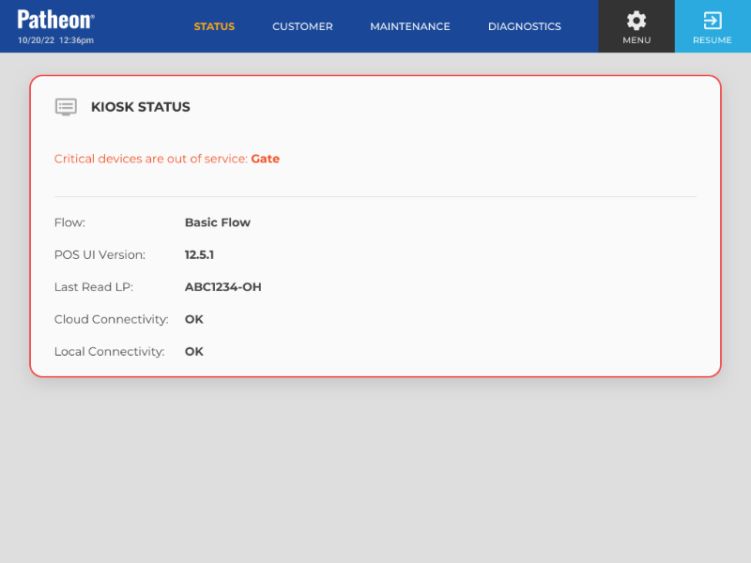Select the license plate ABC1234-OH
Image resolution: width=751 pixels, height=563 pixels.
222,287
